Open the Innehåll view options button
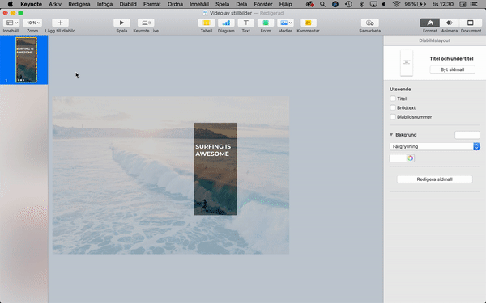486x303 pixels. tap(11, 23)
